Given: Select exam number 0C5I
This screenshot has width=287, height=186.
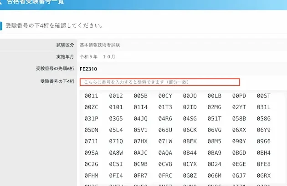Looking at the screenshot, I should click(x=116, y=164).
